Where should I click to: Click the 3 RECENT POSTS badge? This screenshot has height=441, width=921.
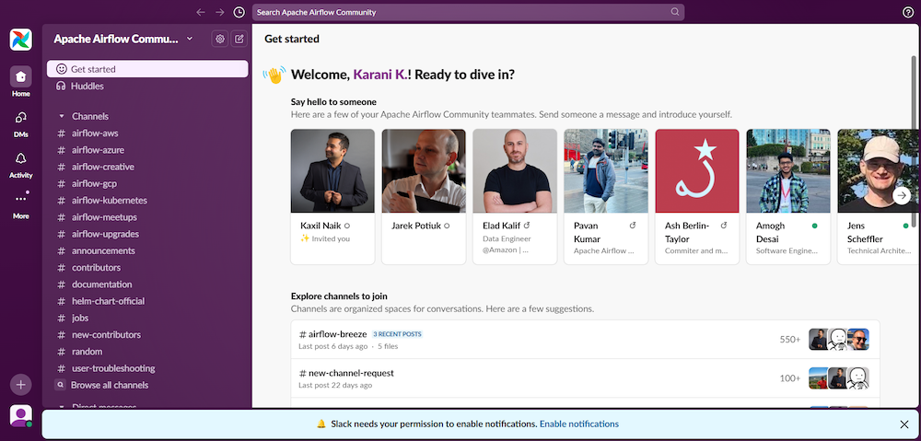[398, 334]
